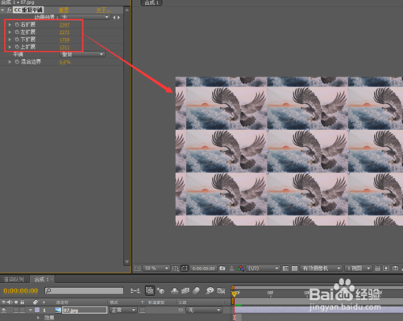Toggle draft 3D icon
This screenshot has width=403, height=321.
click(x=161, y=290)
